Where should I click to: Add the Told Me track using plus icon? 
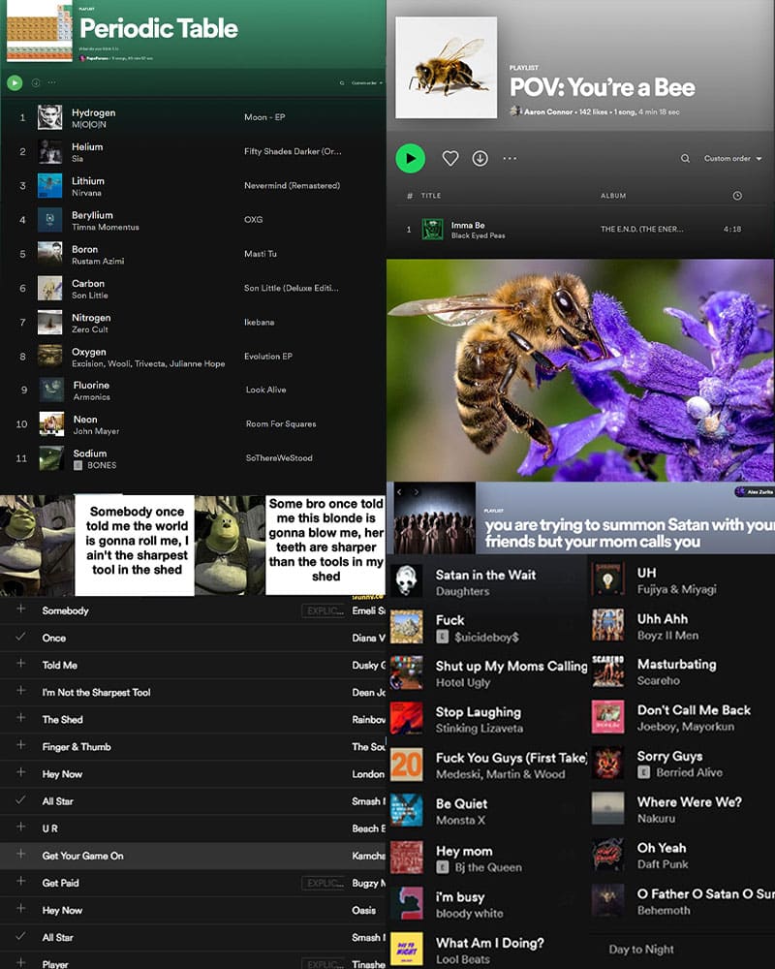click(x=21, y=664)
